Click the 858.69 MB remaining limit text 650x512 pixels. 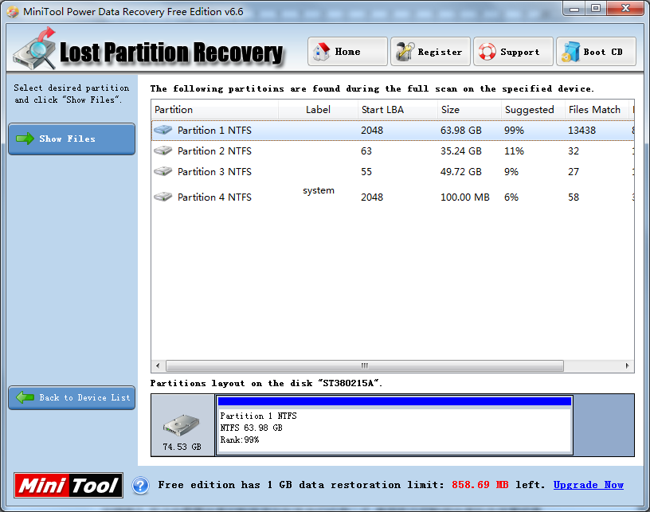tap(480, 485)
